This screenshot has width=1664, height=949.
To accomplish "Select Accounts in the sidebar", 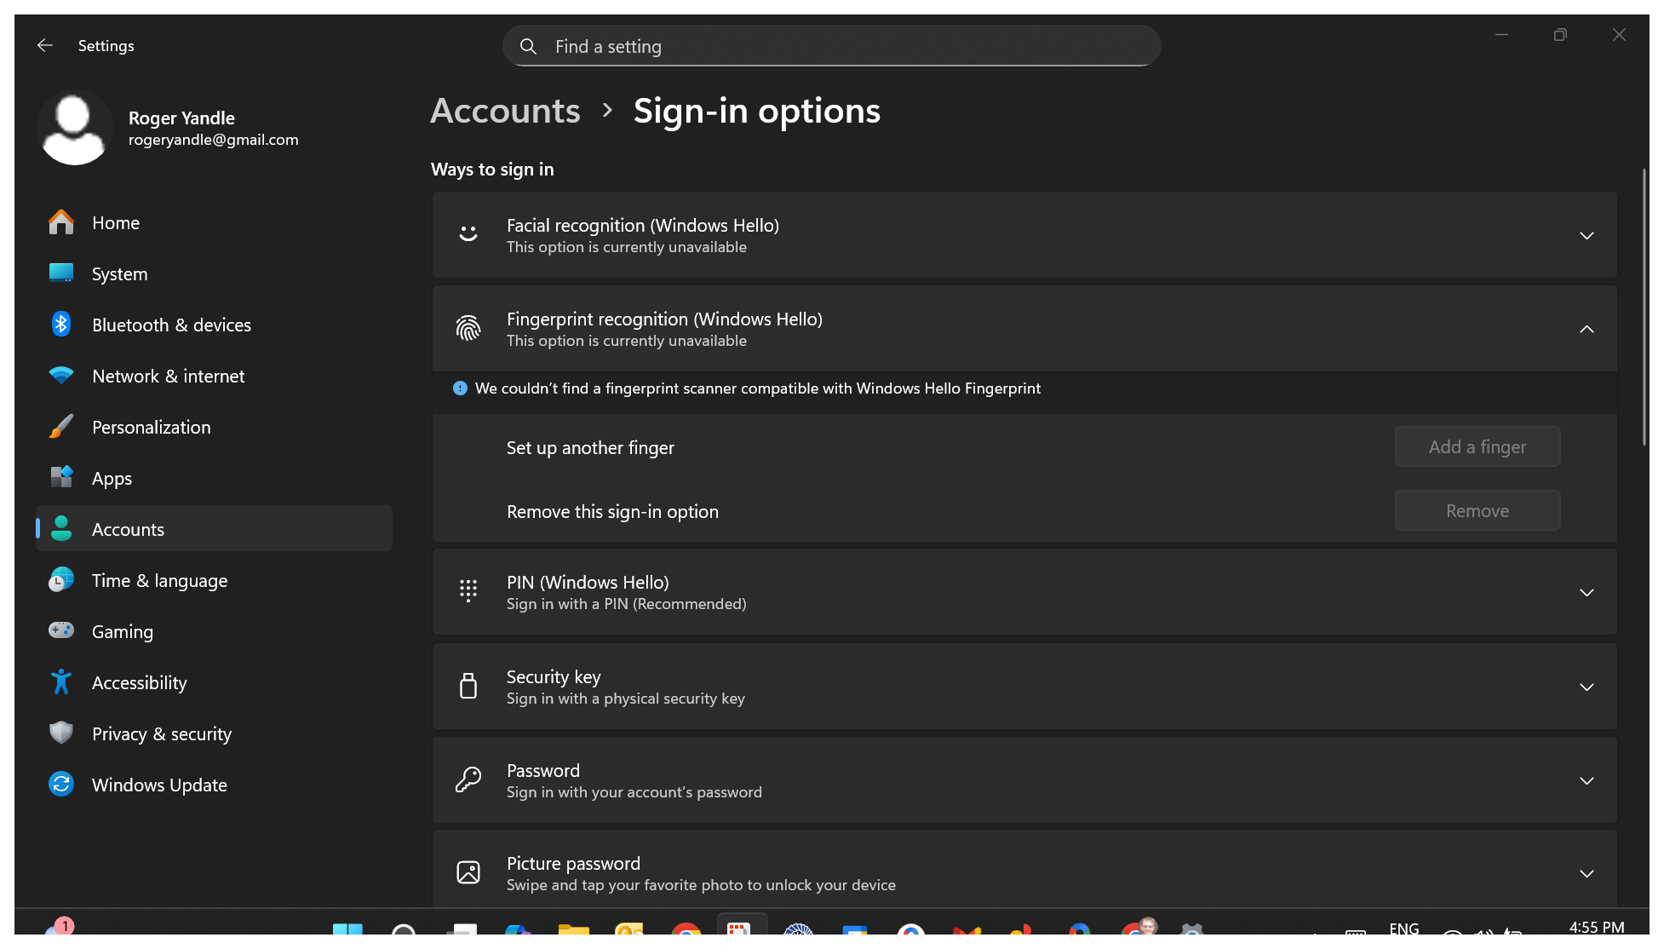I will (214, 529).
